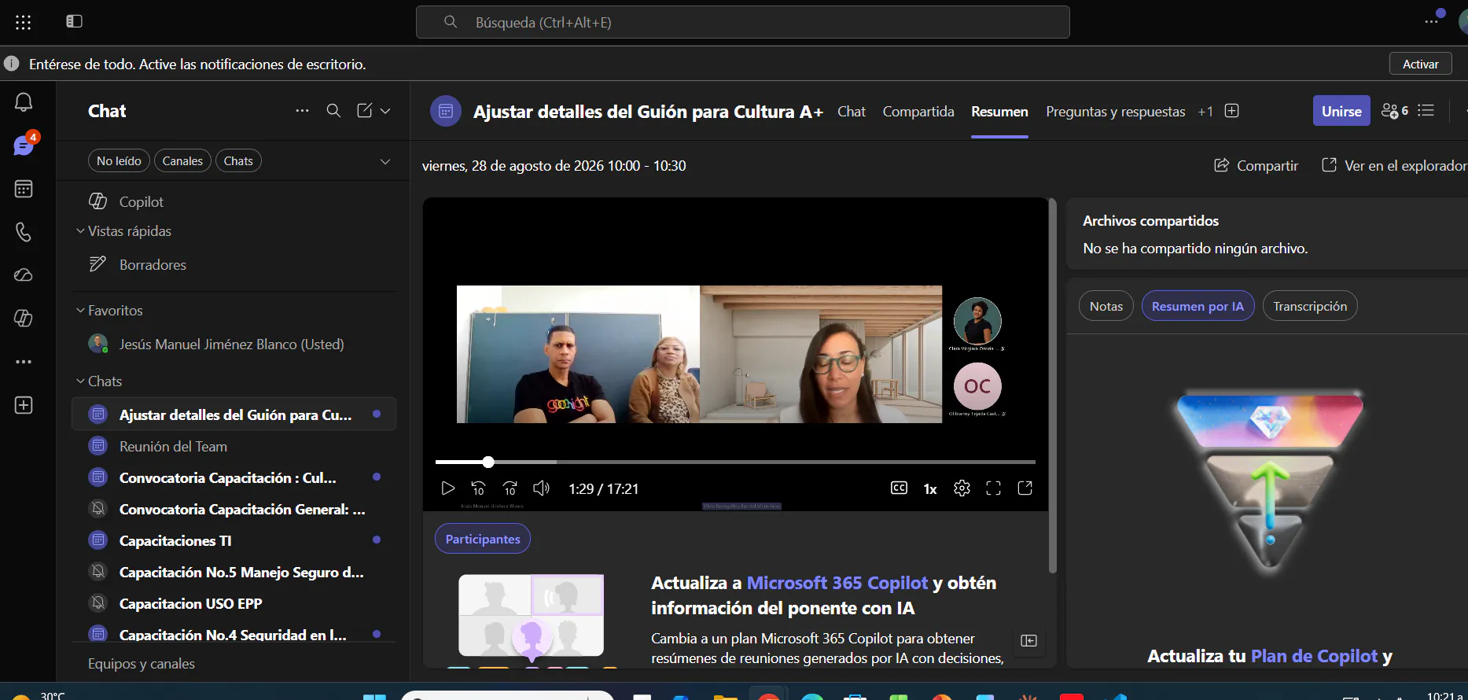Start a new chat with compose icon

coord(364,111)
